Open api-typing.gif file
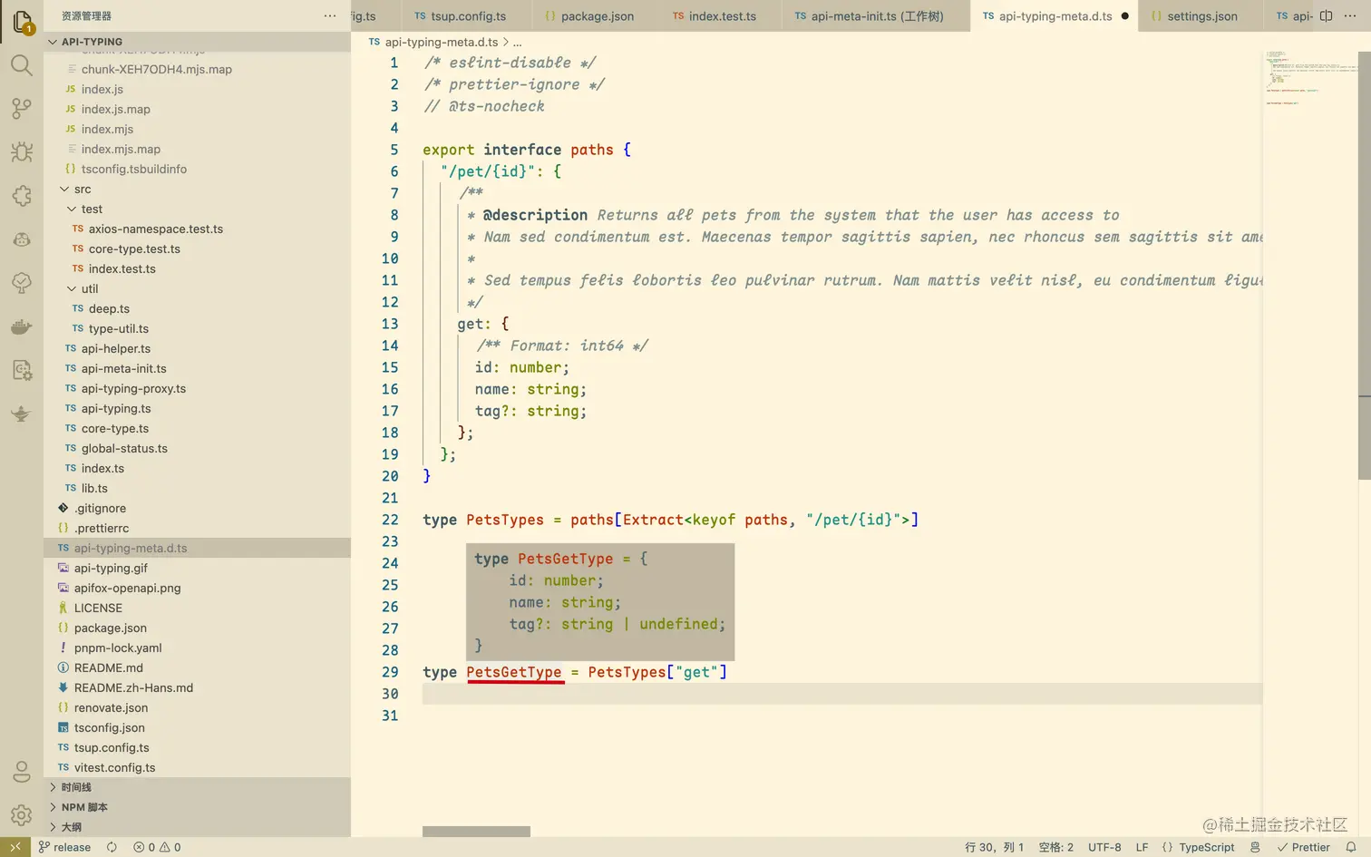This screenshot has width=1371, height=857. coord(197,568)
